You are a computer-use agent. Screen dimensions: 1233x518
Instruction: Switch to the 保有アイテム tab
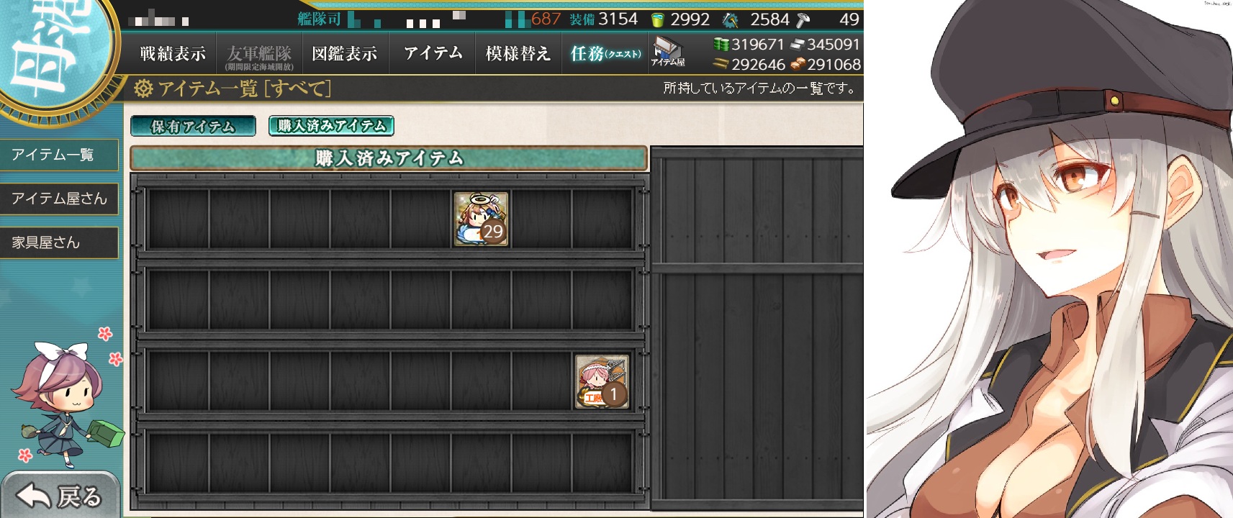pos(193,126)
